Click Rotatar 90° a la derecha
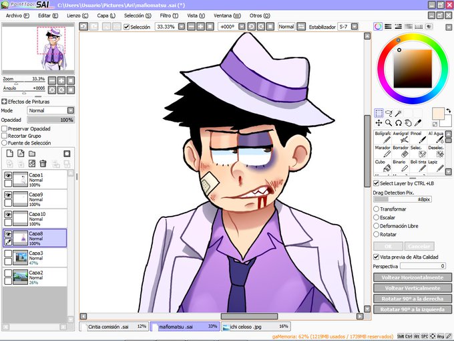The height and width of the screenshot is (341, 454). click(413, 299)
